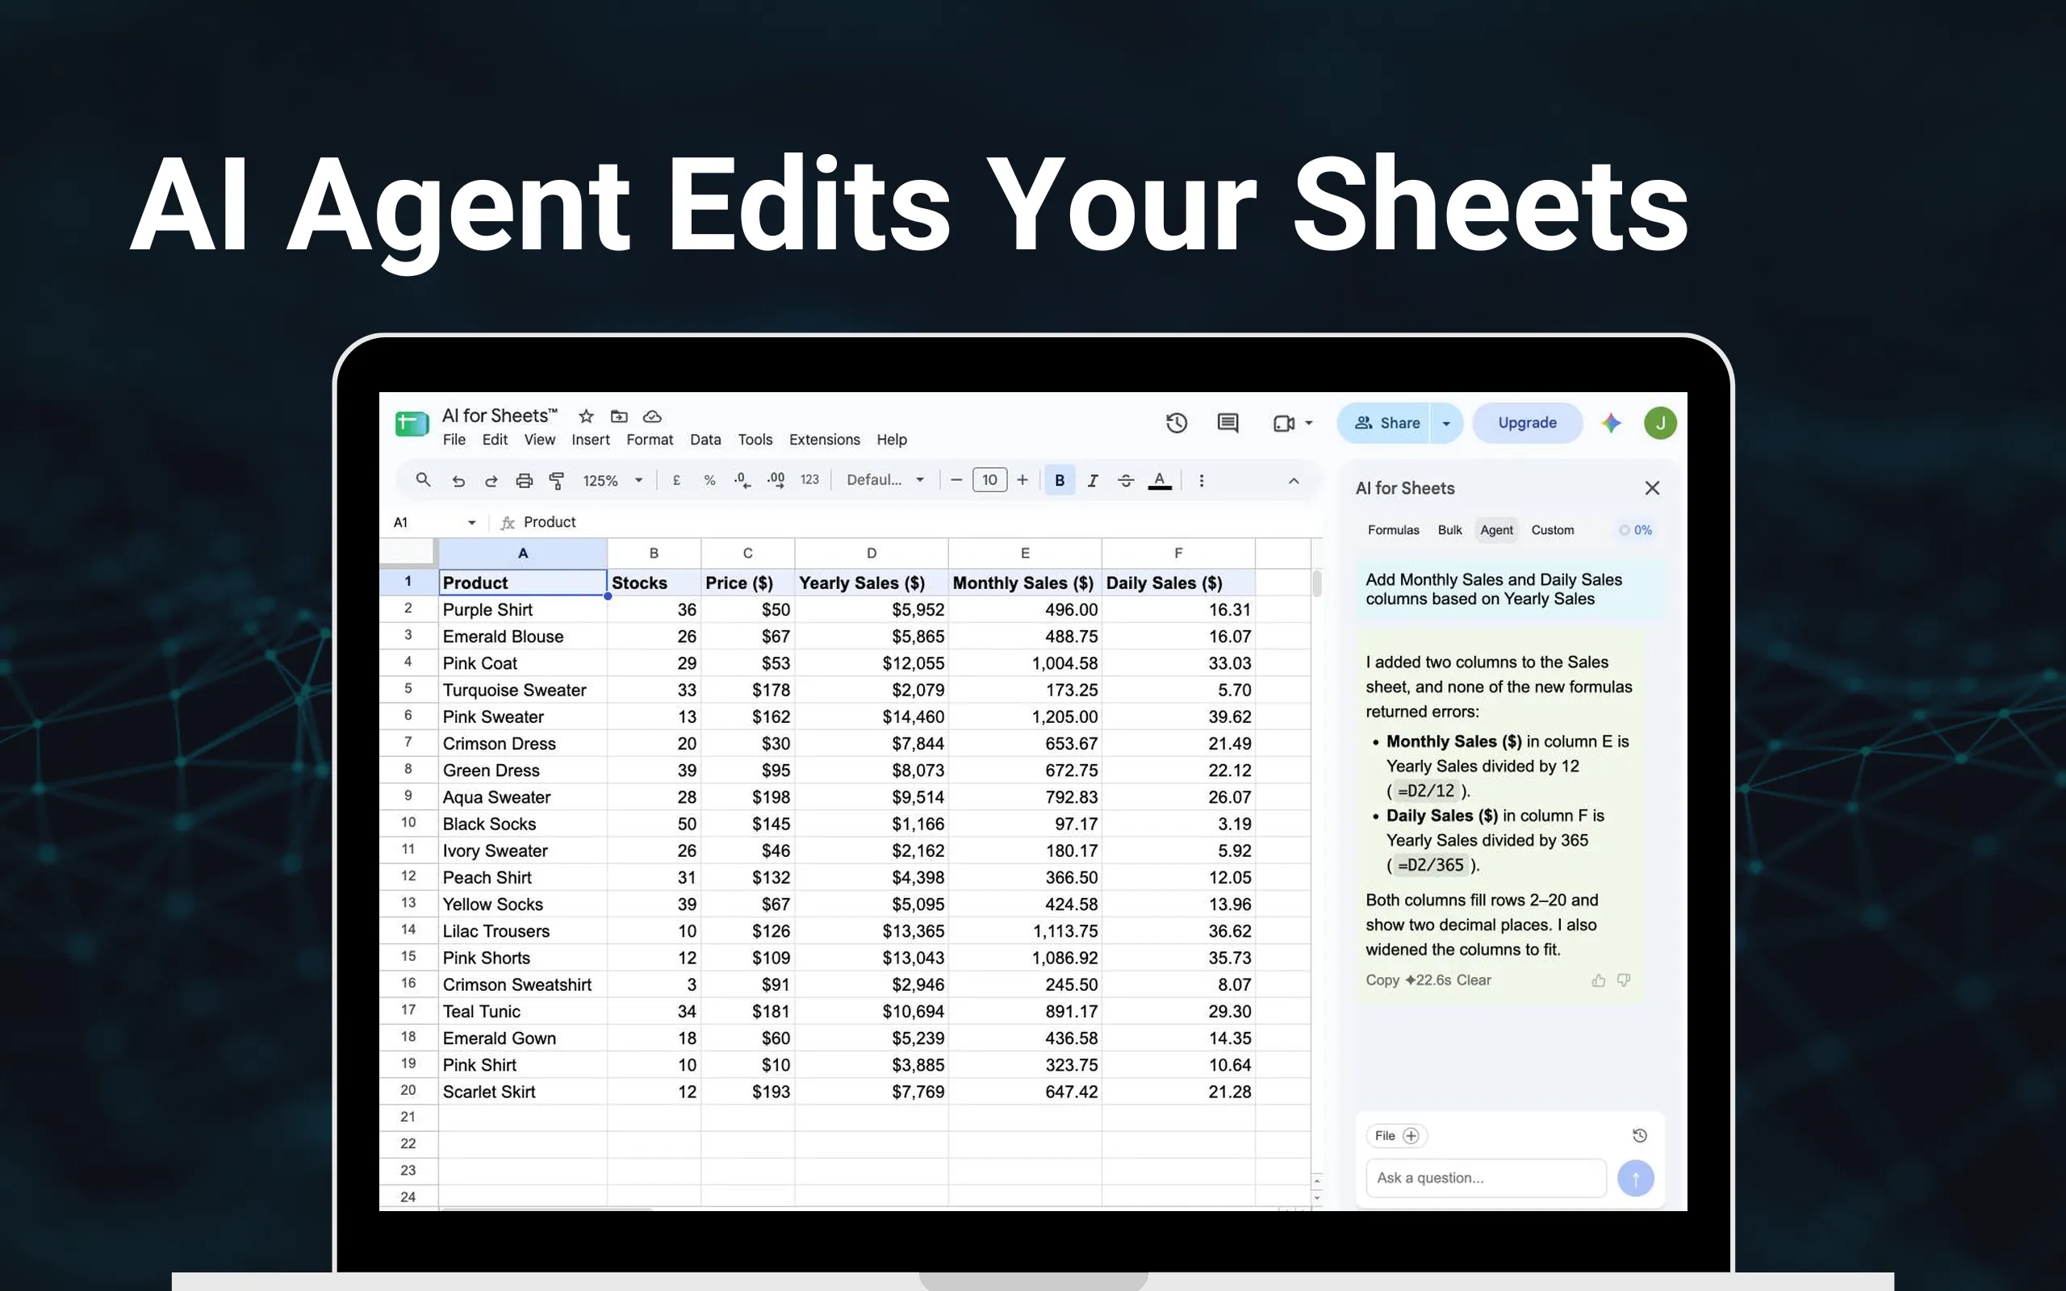Screen dimensions: 2066x1291
Task: Open the Format menu
Action: tap(649, 440)
